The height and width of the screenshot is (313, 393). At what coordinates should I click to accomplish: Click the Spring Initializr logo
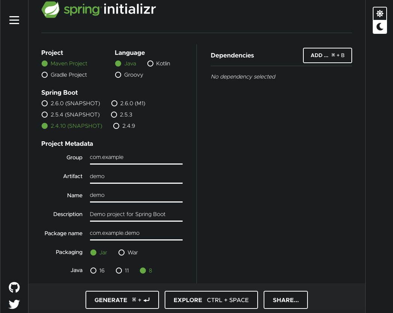pyautogui.click(x=99, y=9)
